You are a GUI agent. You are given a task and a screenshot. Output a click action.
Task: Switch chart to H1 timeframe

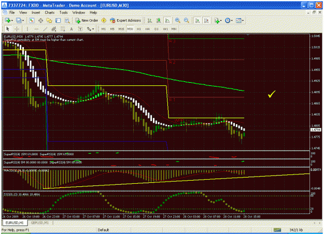click(139, 29)
